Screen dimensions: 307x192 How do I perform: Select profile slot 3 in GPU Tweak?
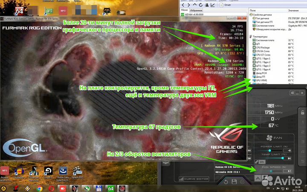coord(303,142)
